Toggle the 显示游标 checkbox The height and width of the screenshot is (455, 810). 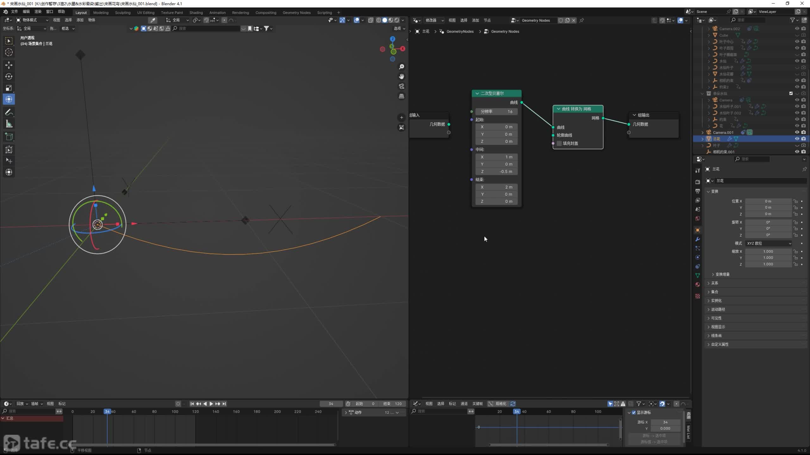(x=634, y=413)
